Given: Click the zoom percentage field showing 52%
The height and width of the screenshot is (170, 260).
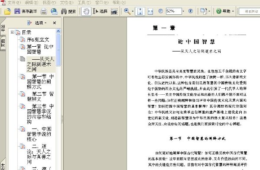Looking at the screenshot, I should point(174,11).
